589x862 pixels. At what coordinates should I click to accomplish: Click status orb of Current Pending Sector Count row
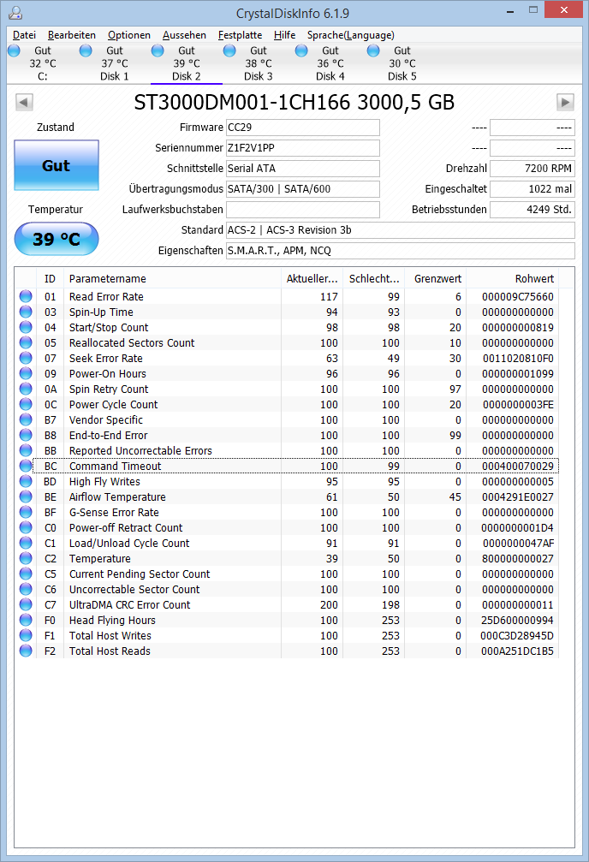tap(26, 574)
